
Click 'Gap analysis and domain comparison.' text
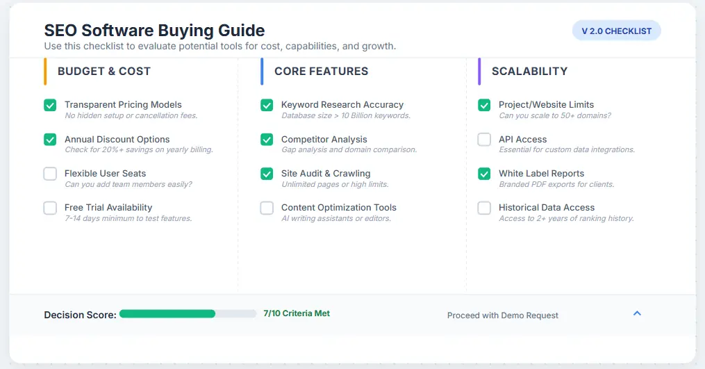point(349,150)
